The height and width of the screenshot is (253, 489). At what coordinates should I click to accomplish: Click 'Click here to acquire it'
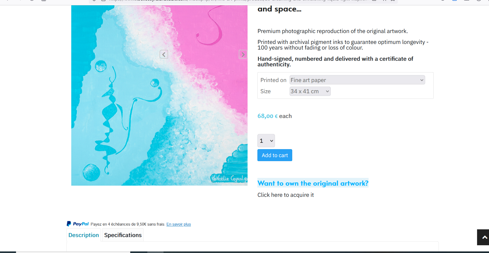point(285,195)
